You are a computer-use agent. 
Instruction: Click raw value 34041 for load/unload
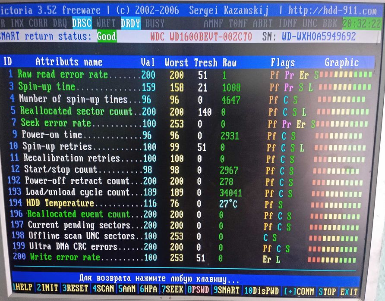pyautogui.click(x=230, y=193)
